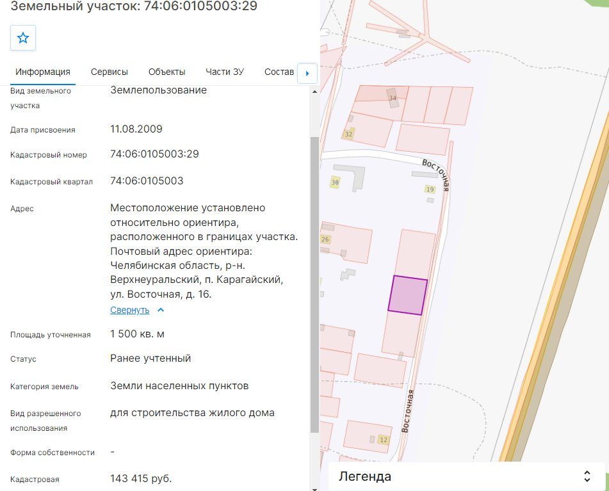Show more tabs with right arrow
The image size is (609, 491).
pos(307,74)
